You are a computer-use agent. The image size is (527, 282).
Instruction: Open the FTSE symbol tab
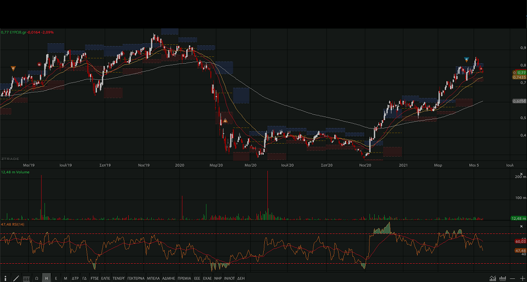[x=94, y=278]
